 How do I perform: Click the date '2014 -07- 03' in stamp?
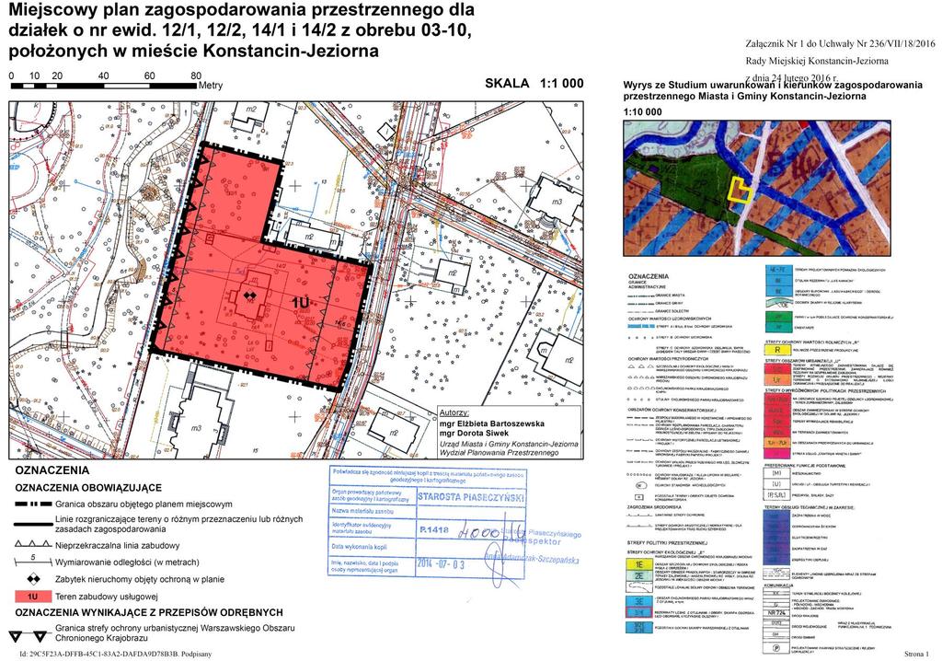[x=441, y=564]
